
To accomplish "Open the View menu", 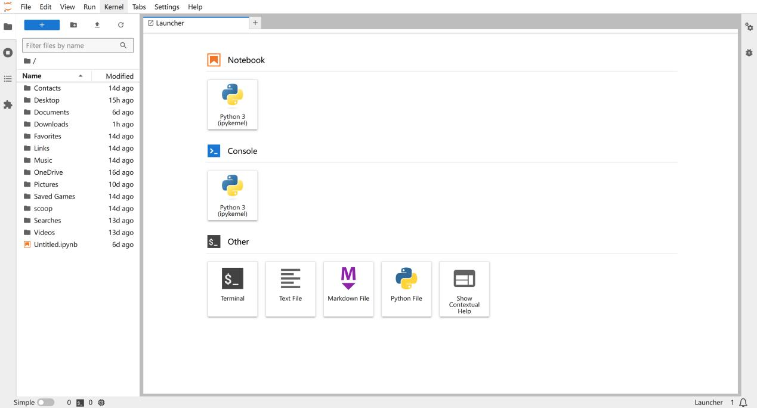I will pos(67,7).
